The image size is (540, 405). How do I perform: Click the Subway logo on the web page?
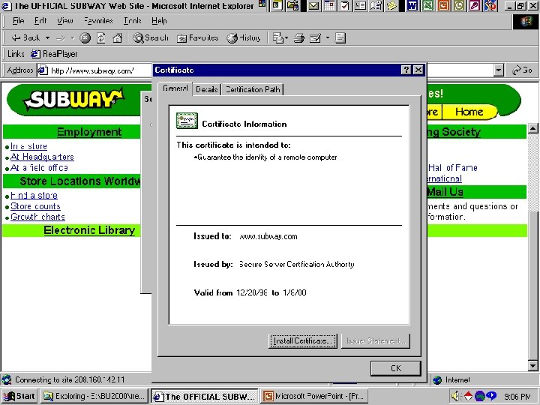coord(73,100)
